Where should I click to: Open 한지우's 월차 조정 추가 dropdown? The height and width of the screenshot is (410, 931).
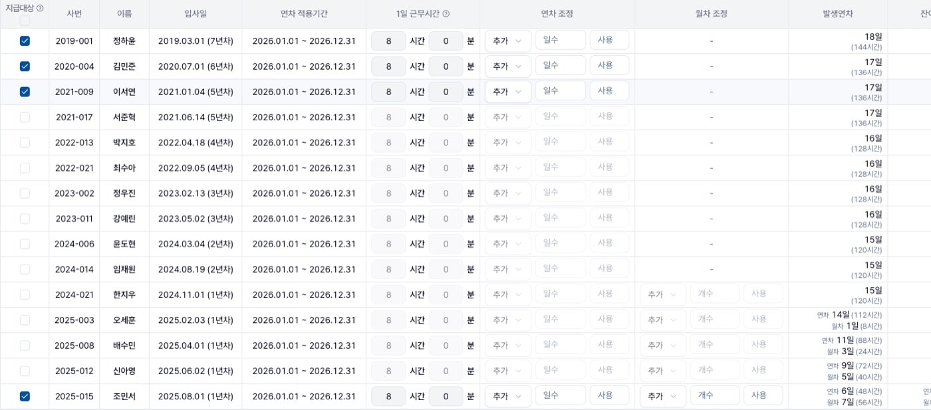[x=662, y=294]
